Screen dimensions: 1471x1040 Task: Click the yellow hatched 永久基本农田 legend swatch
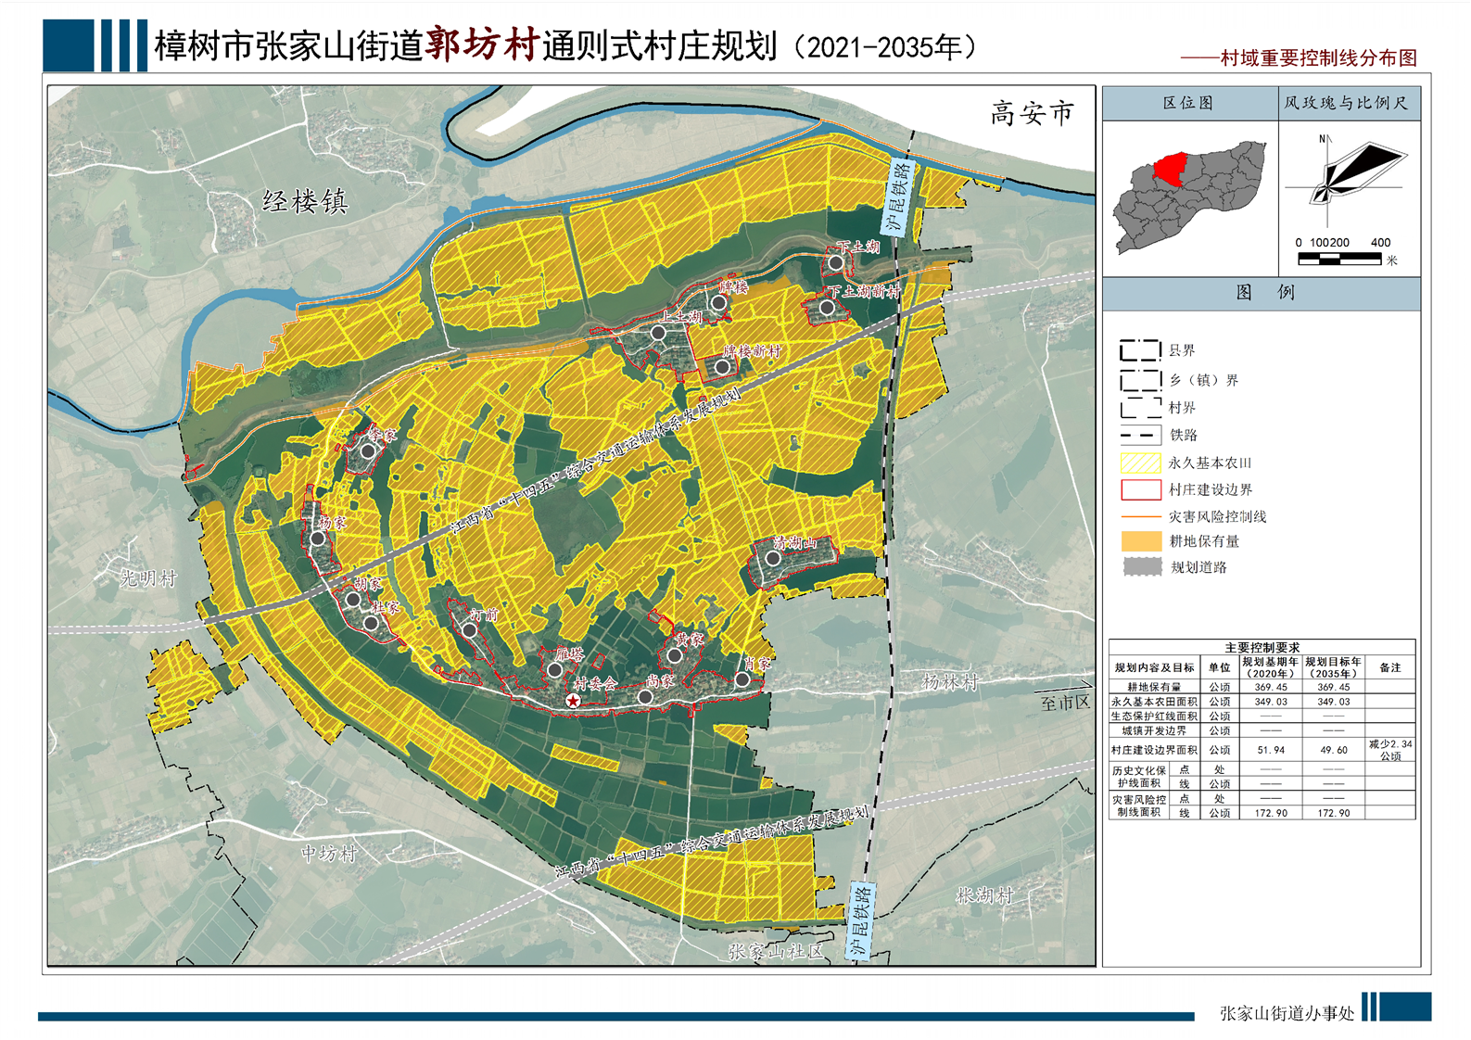coord(1141,463)
